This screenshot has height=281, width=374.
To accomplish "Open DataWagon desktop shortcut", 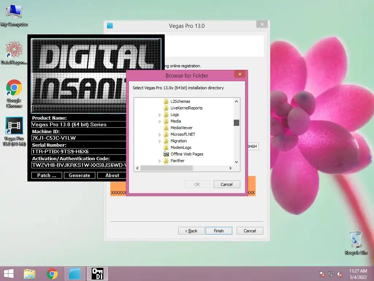I will coord(14,53).
